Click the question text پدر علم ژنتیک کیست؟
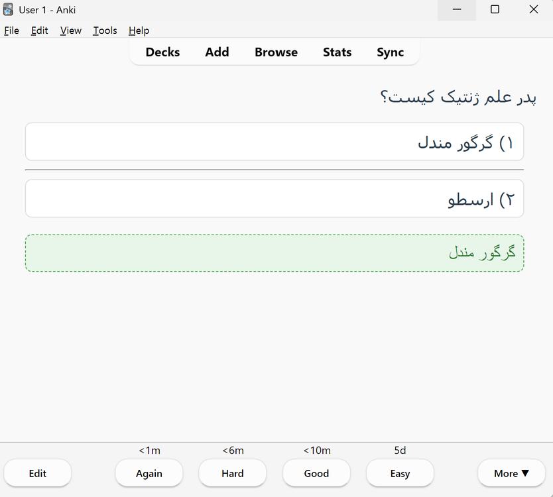 tap(458, 97)
